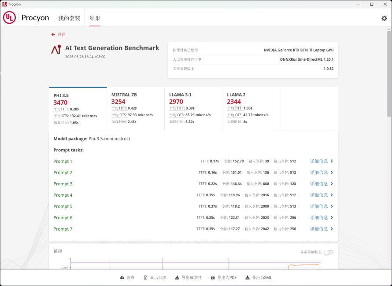Expand Prompt 6 details chevron

pos(332,217)
